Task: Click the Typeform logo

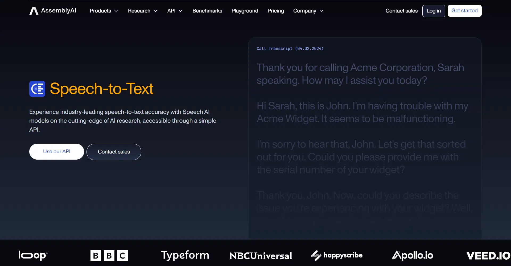Action: (x=185, y=255)
